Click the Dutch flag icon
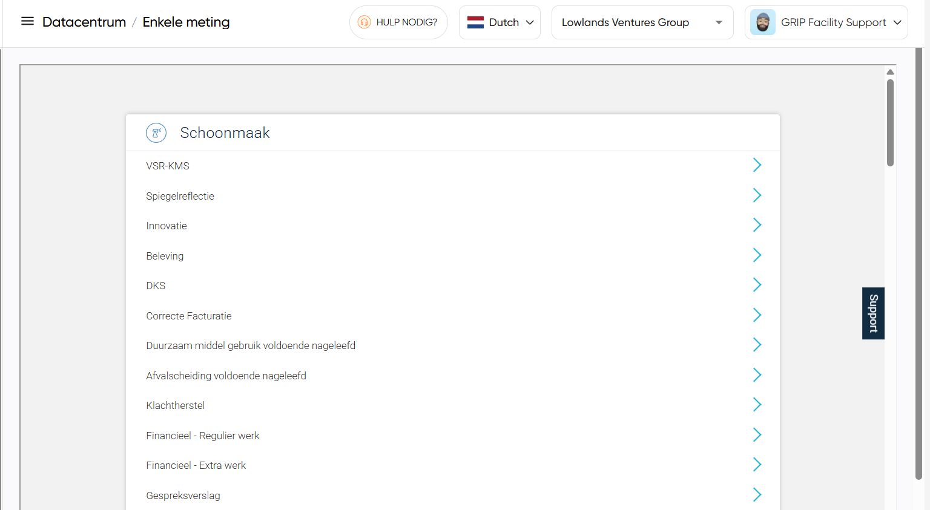930x510 pixels. [475, 22]
